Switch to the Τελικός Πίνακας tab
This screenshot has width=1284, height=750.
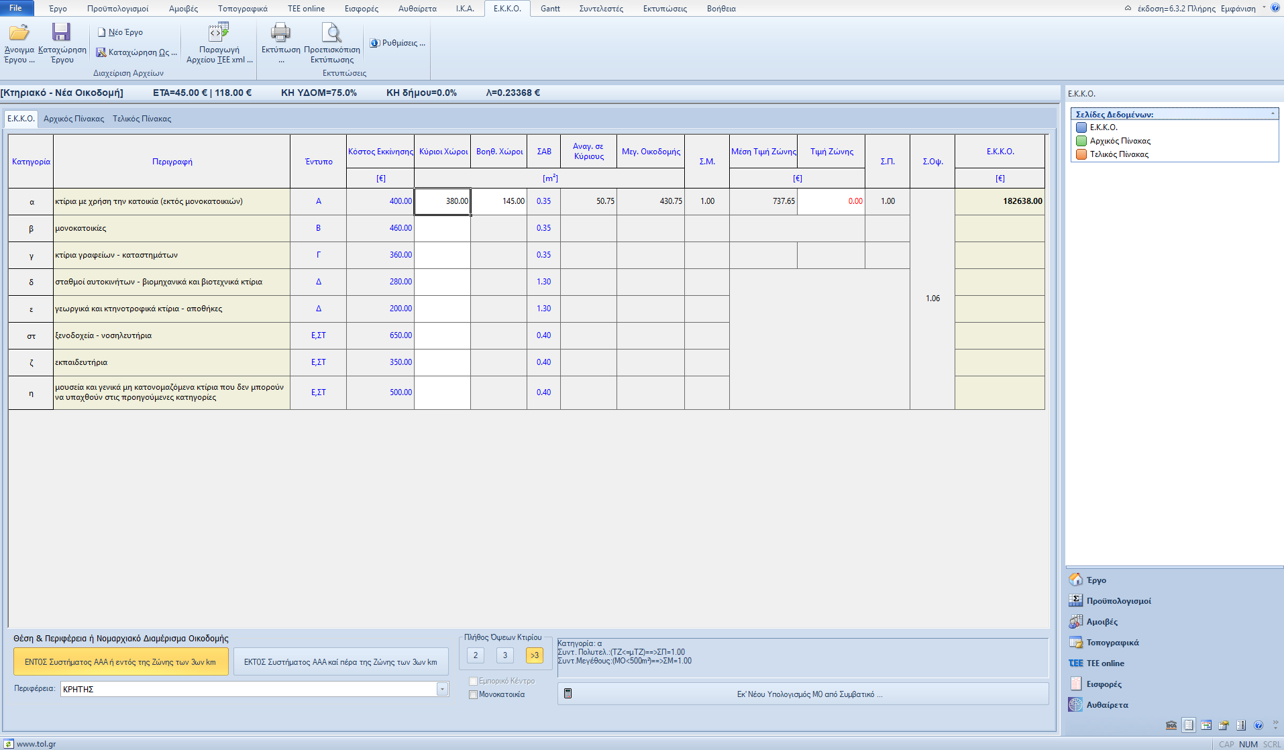coord(142,119)
